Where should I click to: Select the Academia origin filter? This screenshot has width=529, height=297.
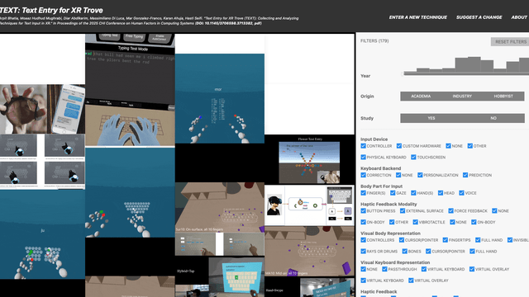click(421, 97)
